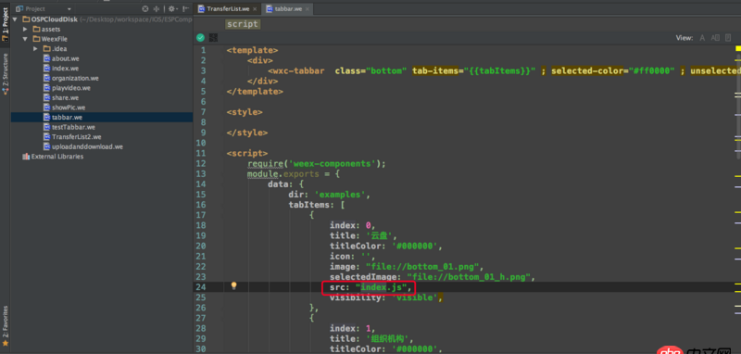
Task: Hide the Project tool window with arrow icon
Action: tap(186, 9)
